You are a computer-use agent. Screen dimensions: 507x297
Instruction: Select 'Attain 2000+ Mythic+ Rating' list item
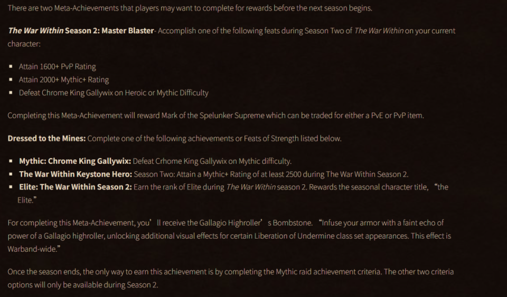(x=64, y=80)
